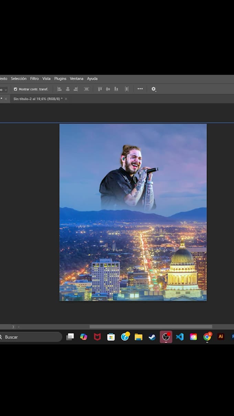Screen dimensions: 234x416
Task: Open Task View on the taskbar
Action: coord(70,337)
